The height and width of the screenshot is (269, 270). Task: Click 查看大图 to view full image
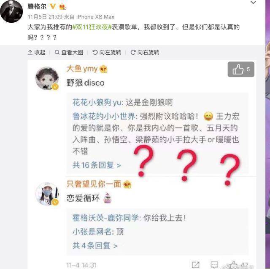69,52
